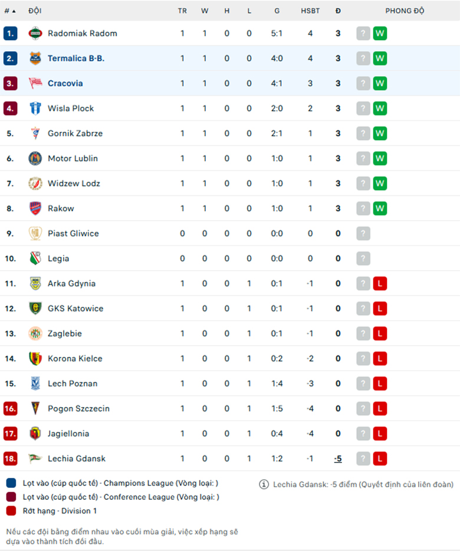Click Piast Gliwice's grey upcoming match badge
This screenshot has width=460, height=551.
(x=363, y=234)
